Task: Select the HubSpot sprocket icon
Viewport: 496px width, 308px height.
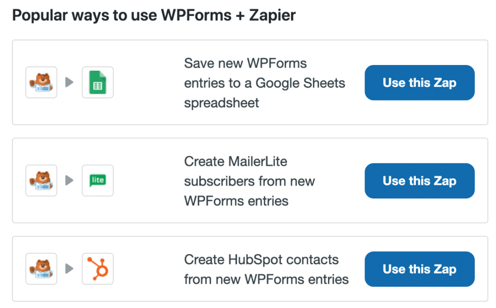Action: pyautogui.click(x=98, y=269)
